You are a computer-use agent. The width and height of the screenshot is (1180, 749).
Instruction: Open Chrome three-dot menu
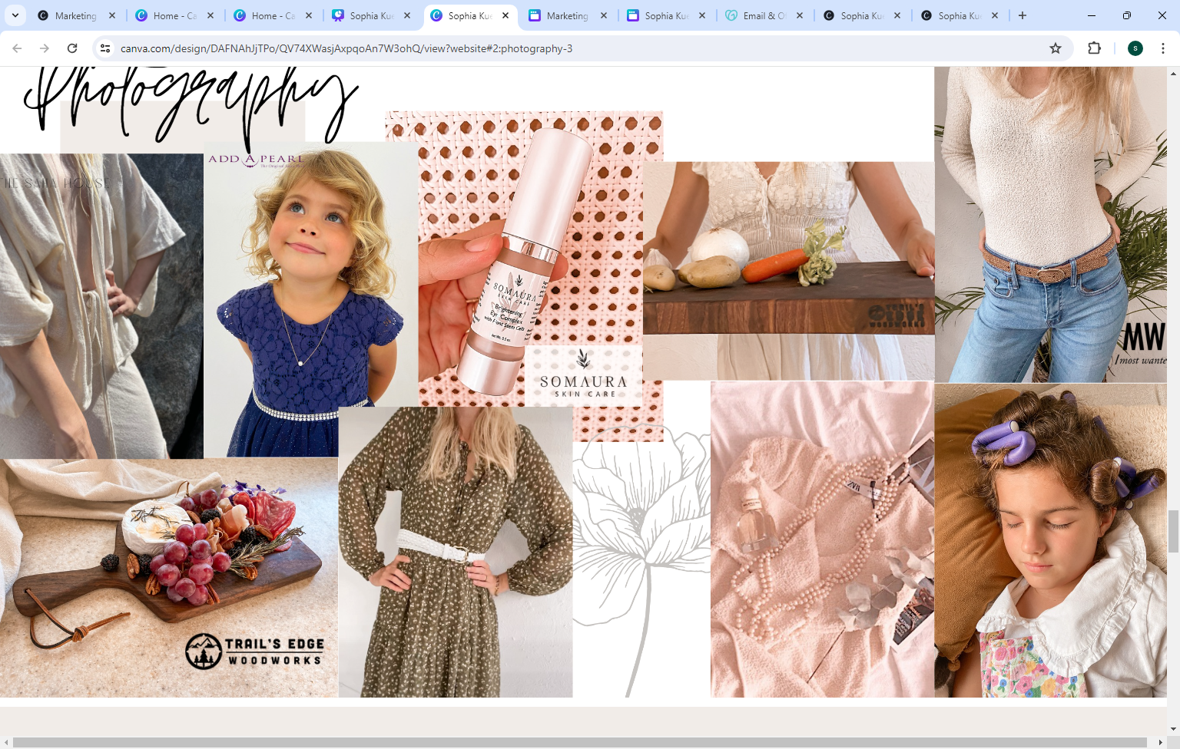(1163, 48)
